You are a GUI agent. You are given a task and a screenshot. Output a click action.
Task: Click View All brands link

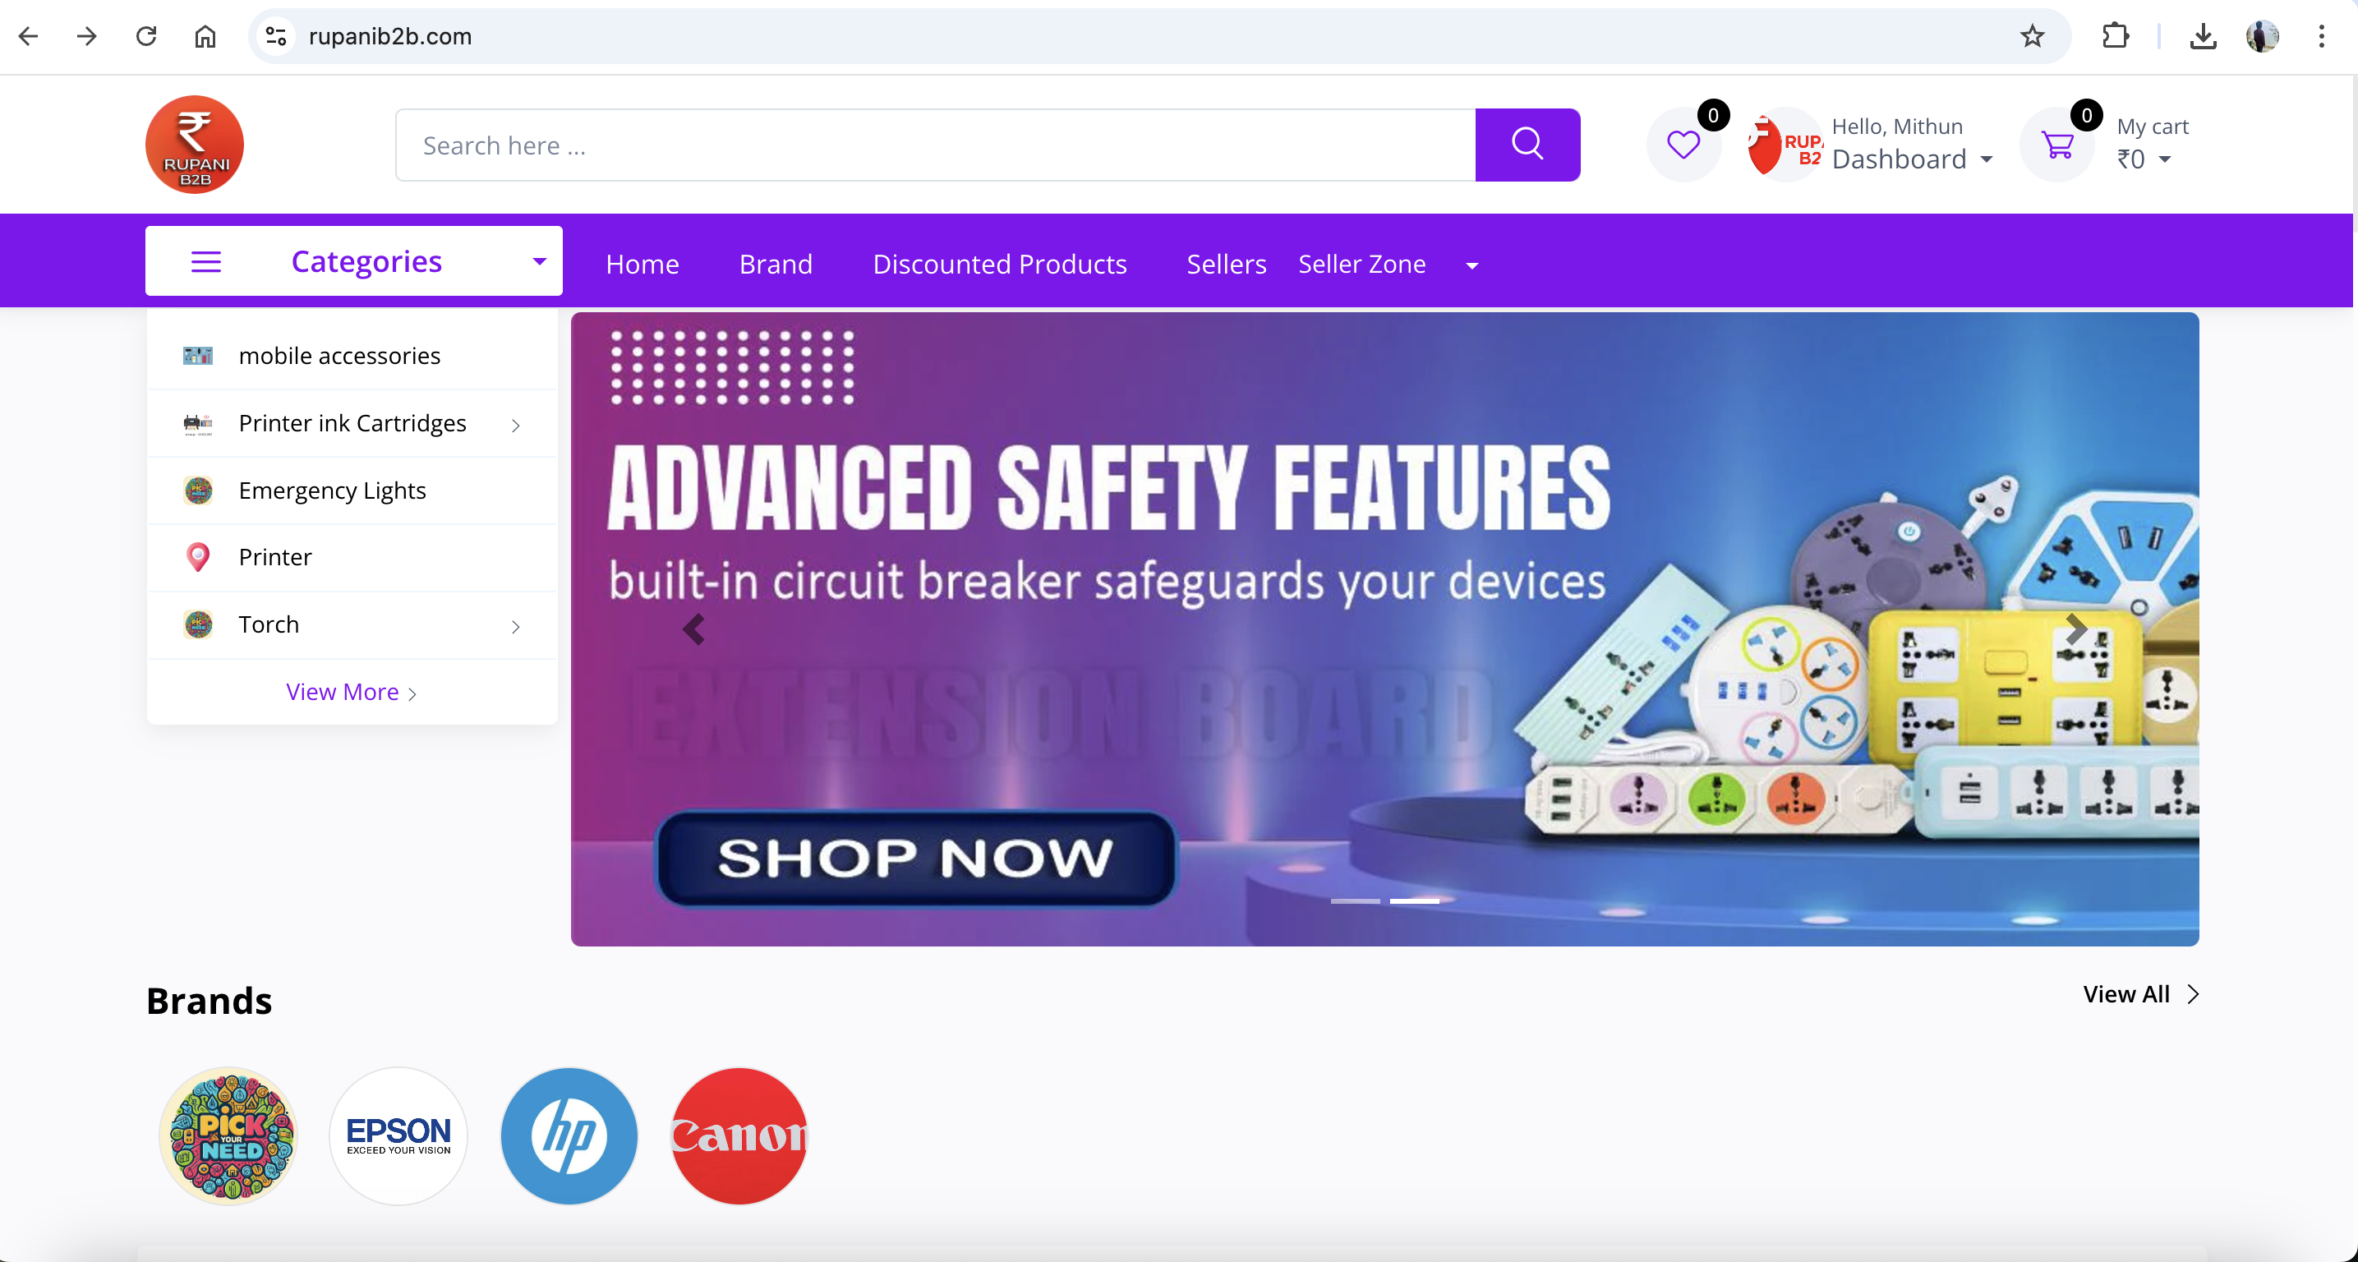click(x=2141, y=995)
